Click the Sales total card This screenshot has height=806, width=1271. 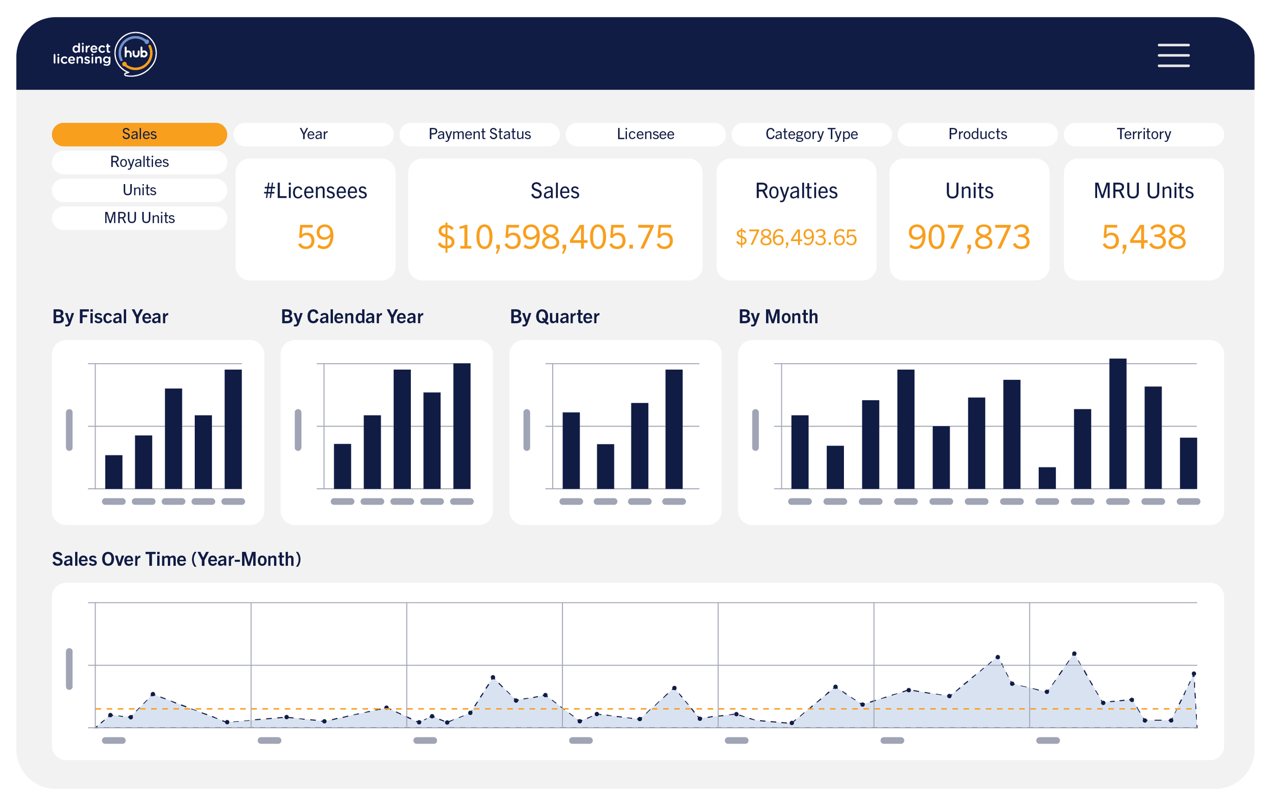click(555, 219)
